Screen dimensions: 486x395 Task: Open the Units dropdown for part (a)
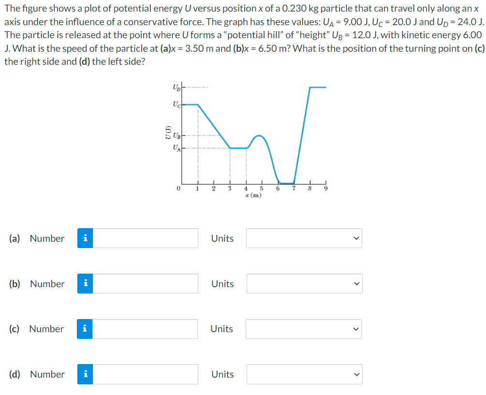[303, 238]
